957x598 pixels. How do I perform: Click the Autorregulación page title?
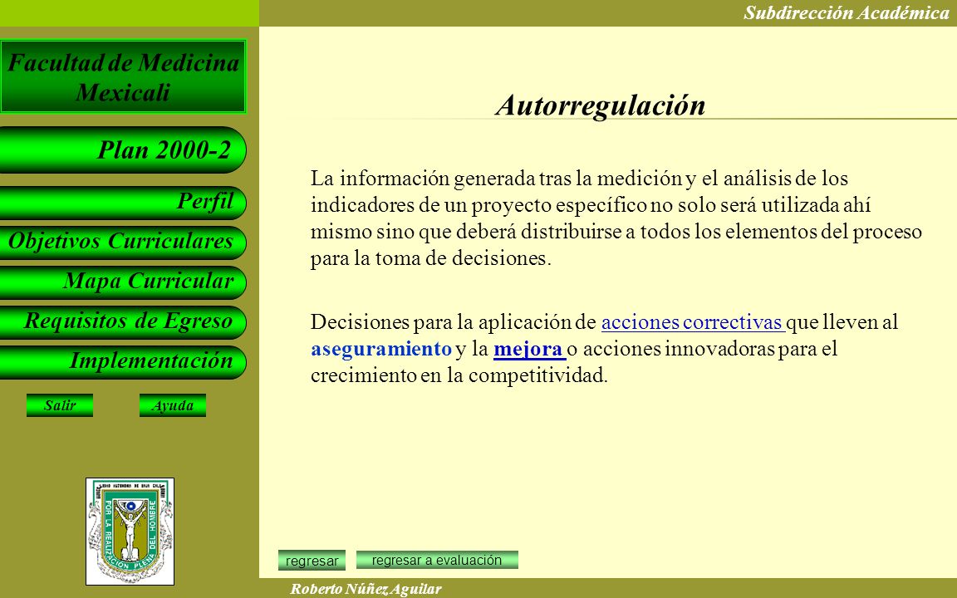[x=601, y=105]
